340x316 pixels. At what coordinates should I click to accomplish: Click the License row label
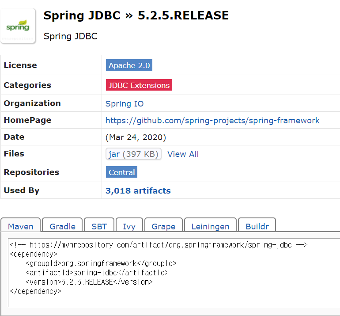(20, 65)
